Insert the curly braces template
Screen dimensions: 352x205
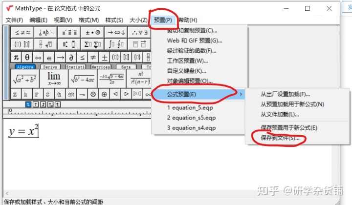(x=137, y=58)
